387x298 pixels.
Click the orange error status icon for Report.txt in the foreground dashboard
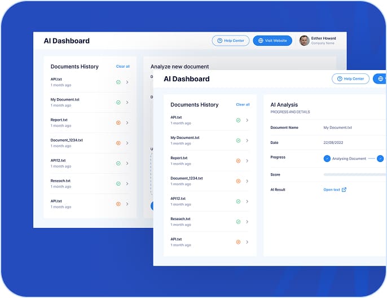[x=238, y=161]
